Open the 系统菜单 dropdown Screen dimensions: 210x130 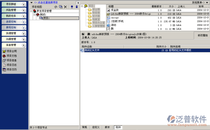click(200, 2)
